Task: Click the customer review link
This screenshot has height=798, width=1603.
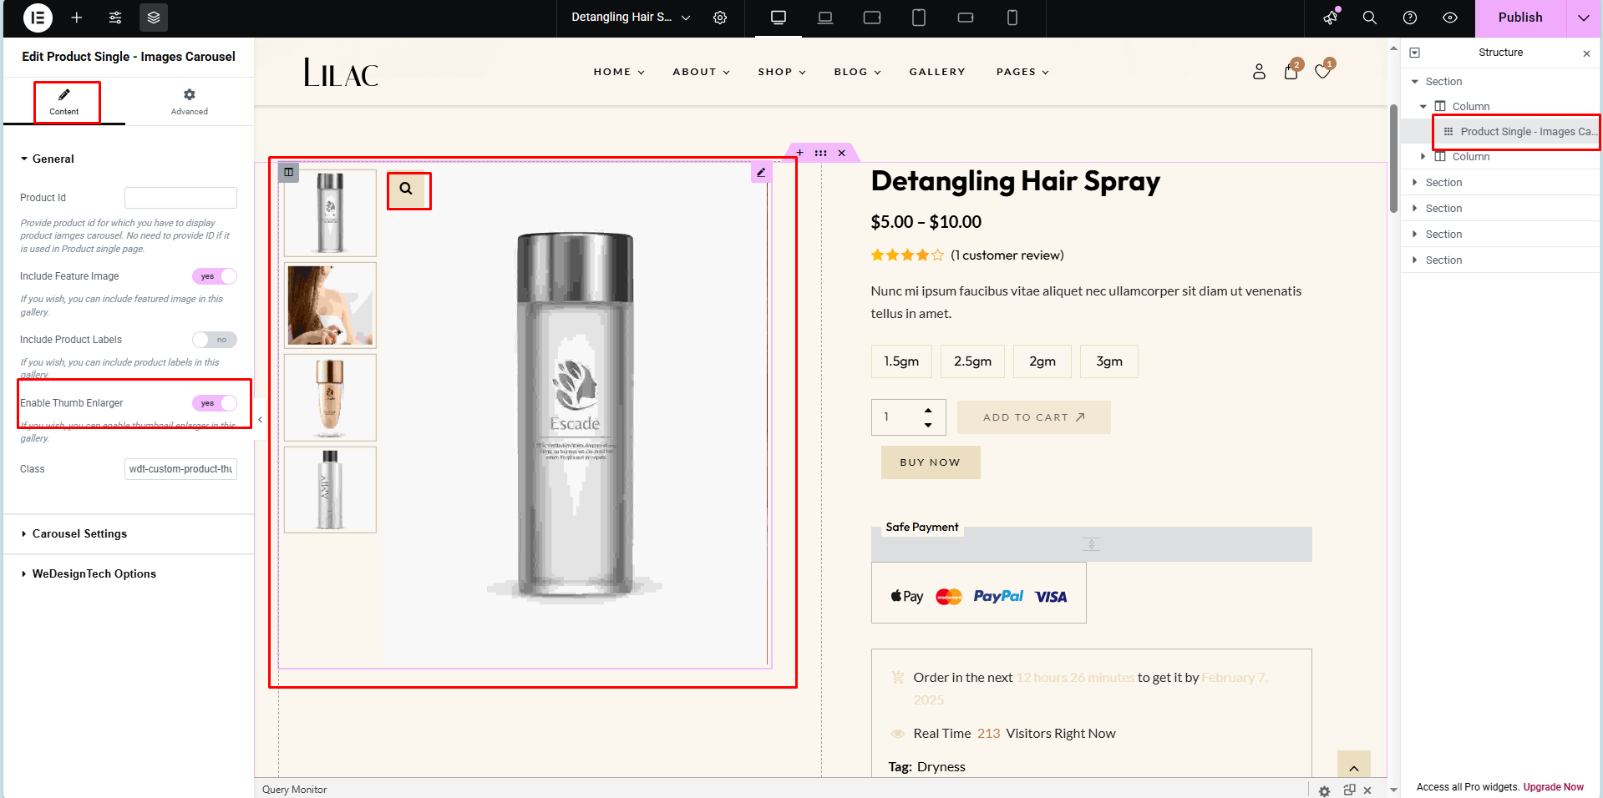Action: click(1007, 255)
